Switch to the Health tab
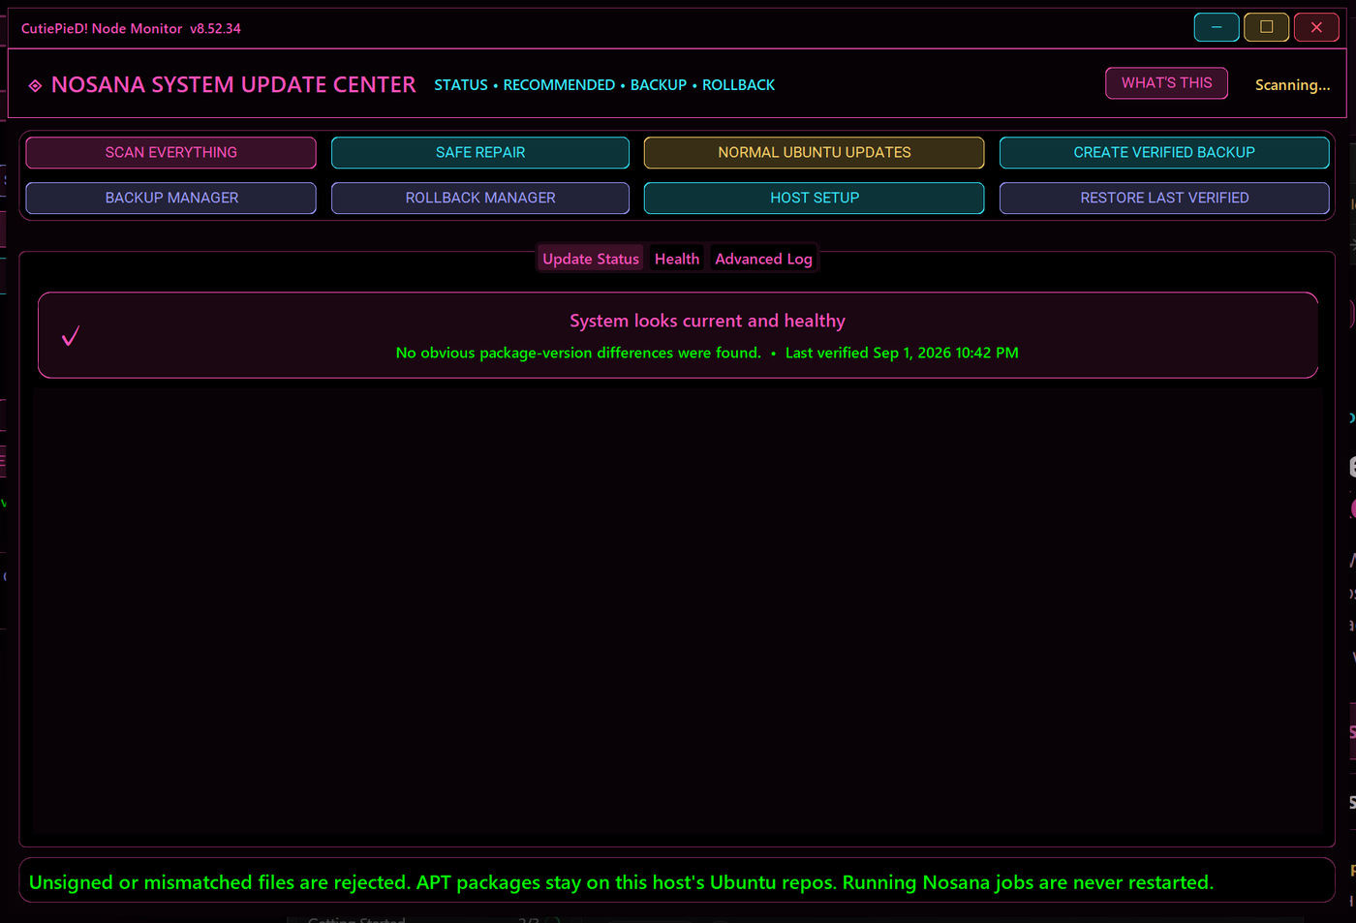 (677, 259)
